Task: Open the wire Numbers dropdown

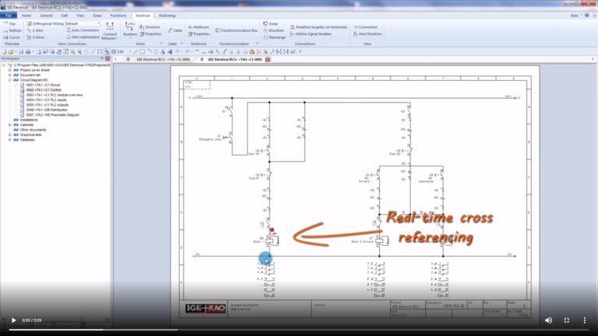Action: [x=130, y=30]
